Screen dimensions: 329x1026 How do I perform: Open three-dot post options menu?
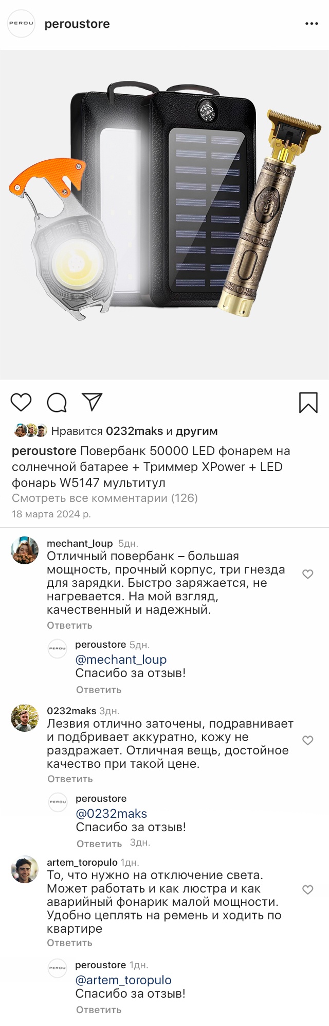pos(312,24)
